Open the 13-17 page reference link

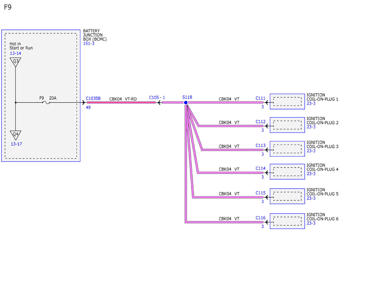(x=16, y=144)
